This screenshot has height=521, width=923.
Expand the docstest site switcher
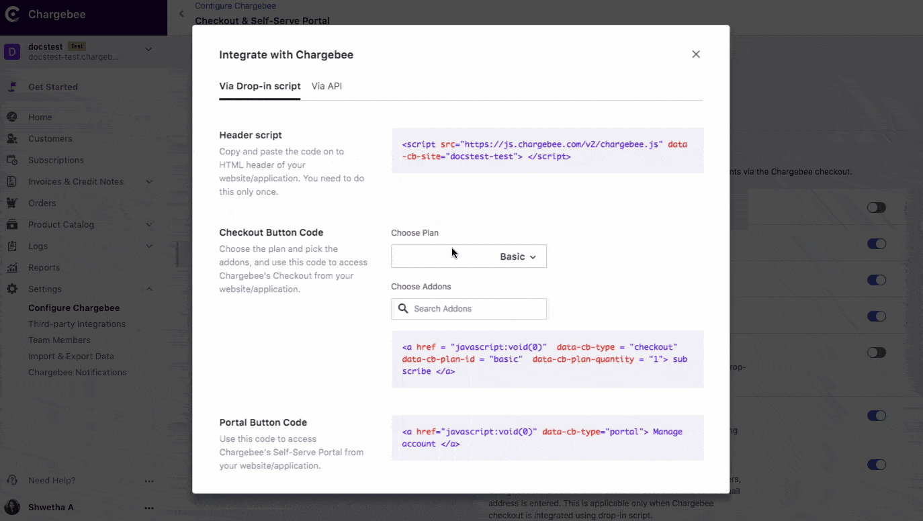click(x=148, y=49)
